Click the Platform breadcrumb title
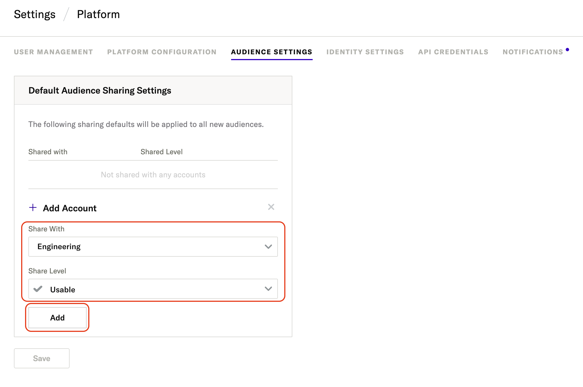Screen dimensions: 583x387 point(98,14)
